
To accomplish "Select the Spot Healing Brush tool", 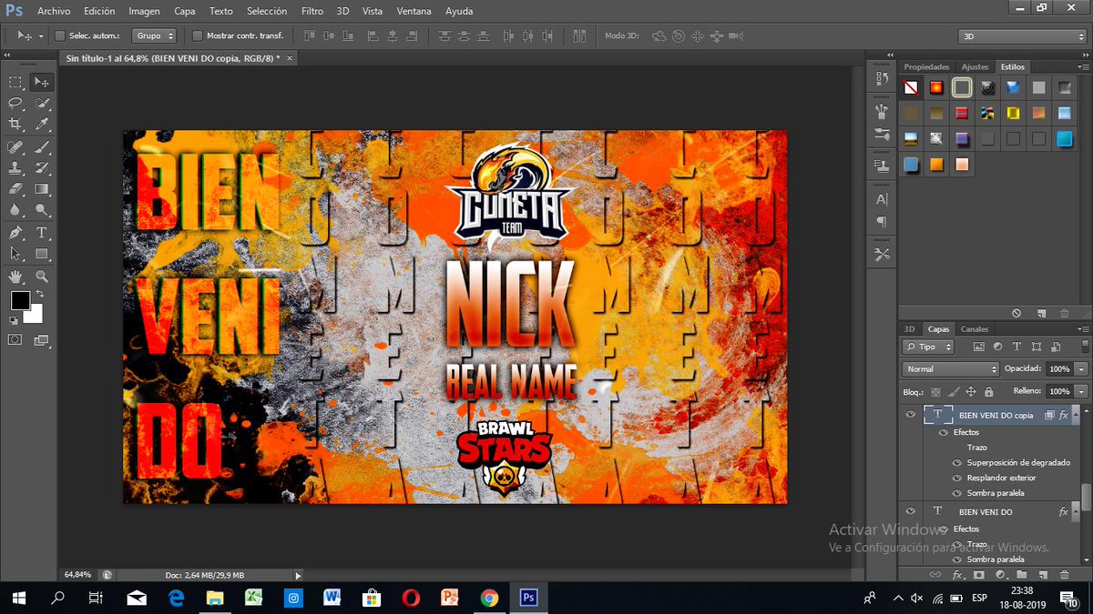I will tap(15, 147).
